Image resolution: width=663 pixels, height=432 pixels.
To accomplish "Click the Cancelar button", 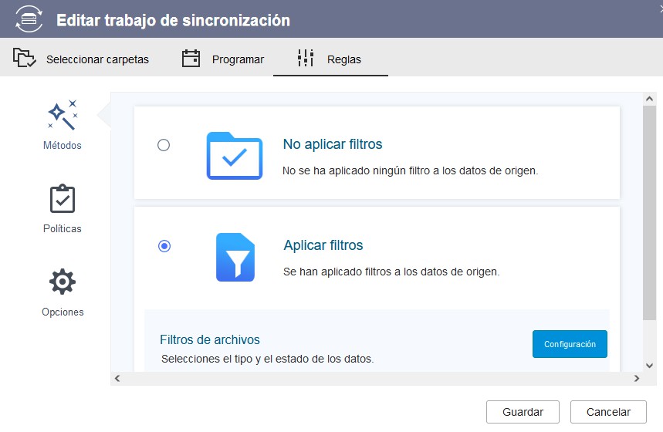I will 607,412.
